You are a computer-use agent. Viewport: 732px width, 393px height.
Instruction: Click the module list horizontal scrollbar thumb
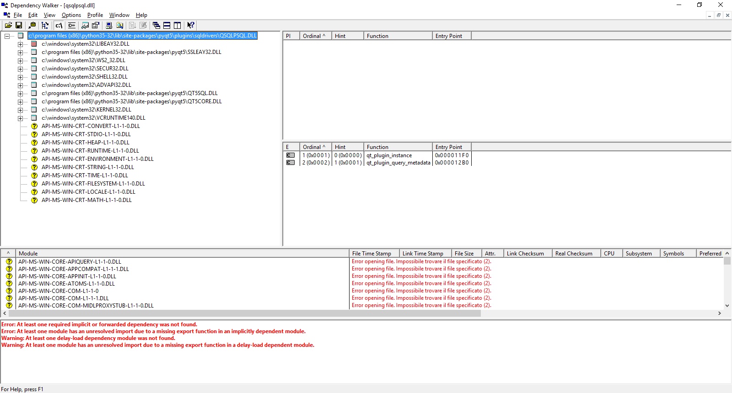tap(245, 313)
